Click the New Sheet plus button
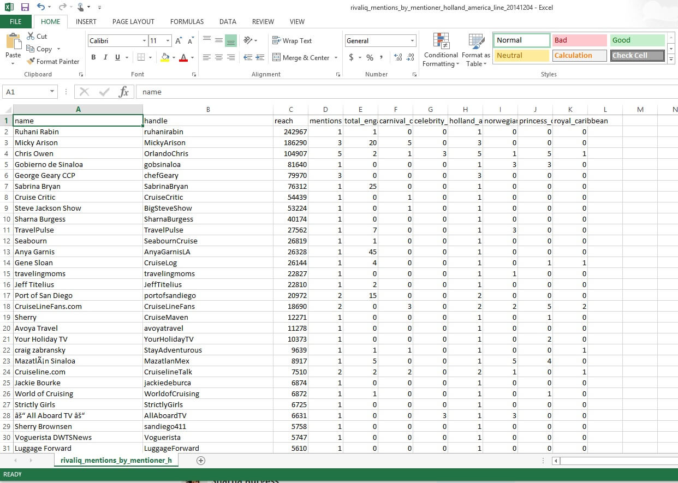Screen dimensions: 678x483 click(201, 461)
